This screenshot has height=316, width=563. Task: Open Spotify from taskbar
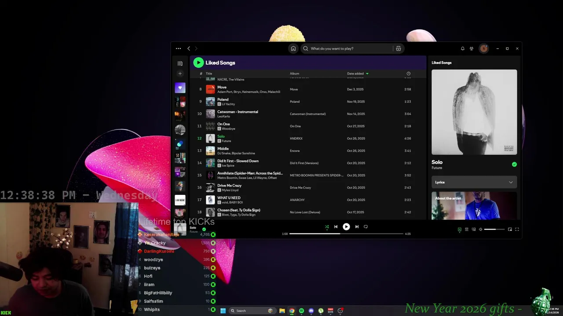301,311
